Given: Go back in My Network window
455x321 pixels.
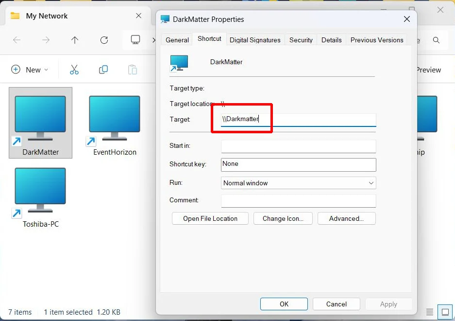Looking at the screenshot, I should [x=17, y=40].
